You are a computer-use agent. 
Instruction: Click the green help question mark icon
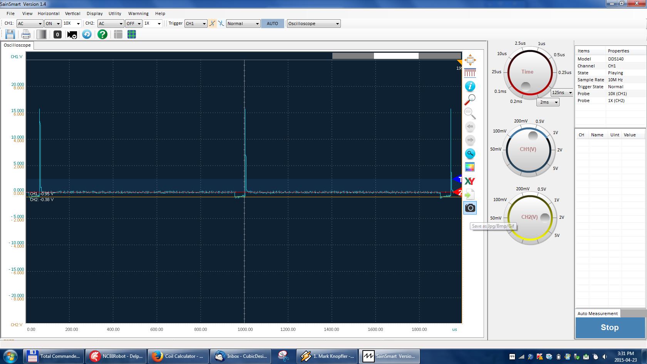[x=102, y=34]
